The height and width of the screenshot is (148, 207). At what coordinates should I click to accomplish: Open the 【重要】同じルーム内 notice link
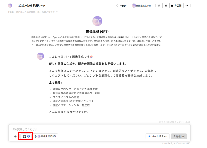coord(31,12)
